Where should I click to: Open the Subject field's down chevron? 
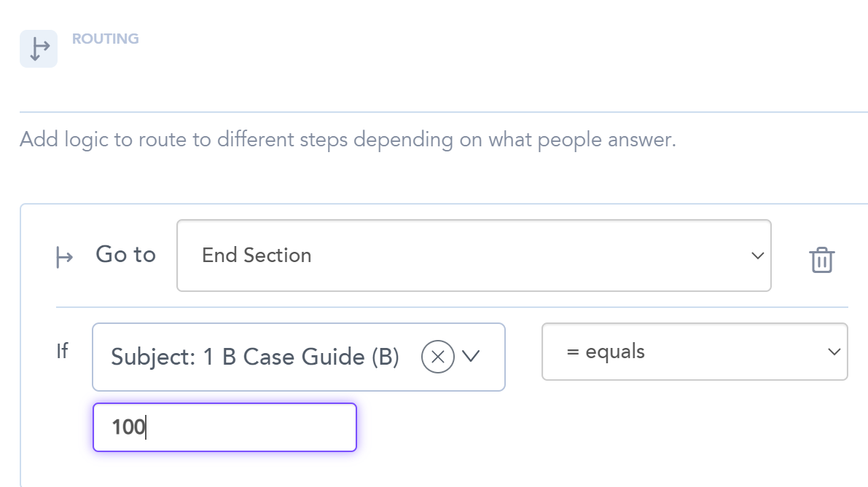click(472, 357)
